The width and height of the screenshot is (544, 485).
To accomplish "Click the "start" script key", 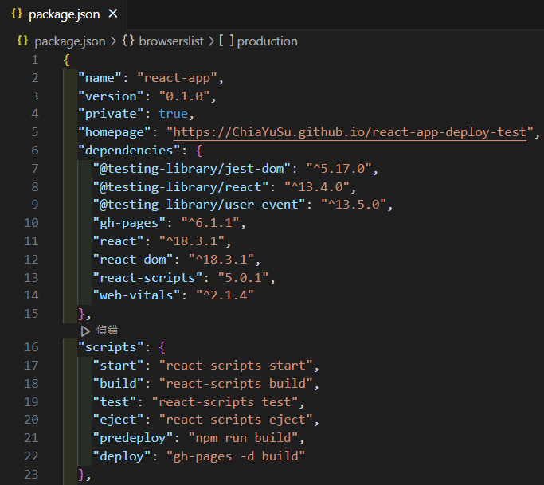I will [x=118, y=366].
